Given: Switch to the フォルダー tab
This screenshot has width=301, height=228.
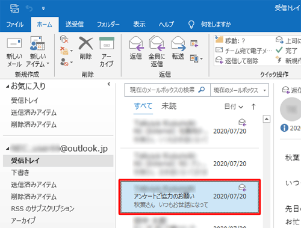Looking at the screenshot, I should (x=108, y=25).
